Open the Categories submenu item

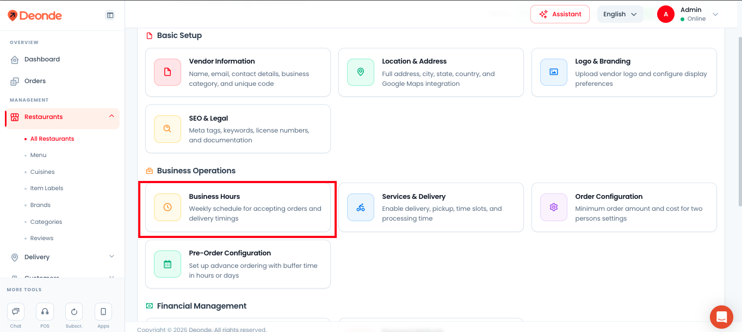point(46,222)
